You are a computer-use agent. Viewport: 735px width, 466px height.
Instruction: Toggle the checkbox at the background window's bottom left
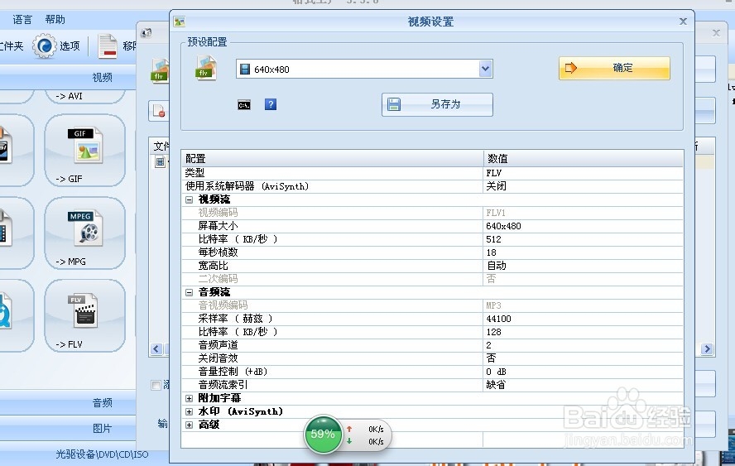click(156, 386)
